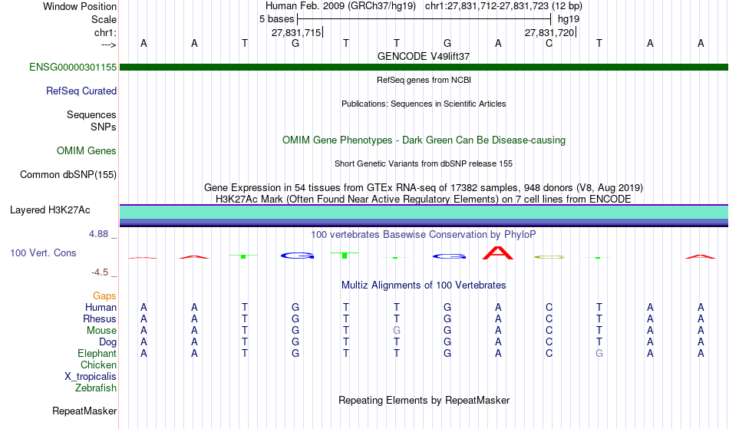Open the RefSeq Curated track label
This screenshot has height=429, width=729.
click(x=81, y=91)
